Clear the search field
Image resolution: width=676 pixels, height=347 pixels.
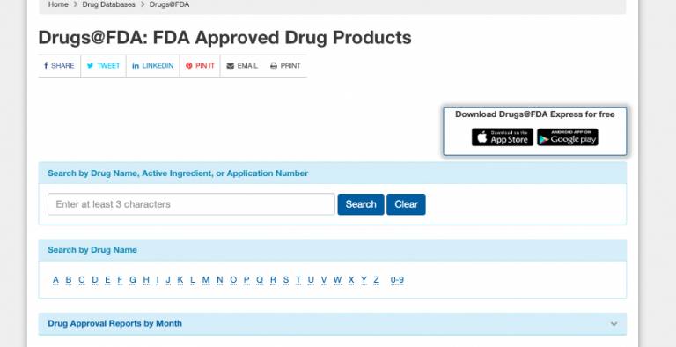pos(406,204)
